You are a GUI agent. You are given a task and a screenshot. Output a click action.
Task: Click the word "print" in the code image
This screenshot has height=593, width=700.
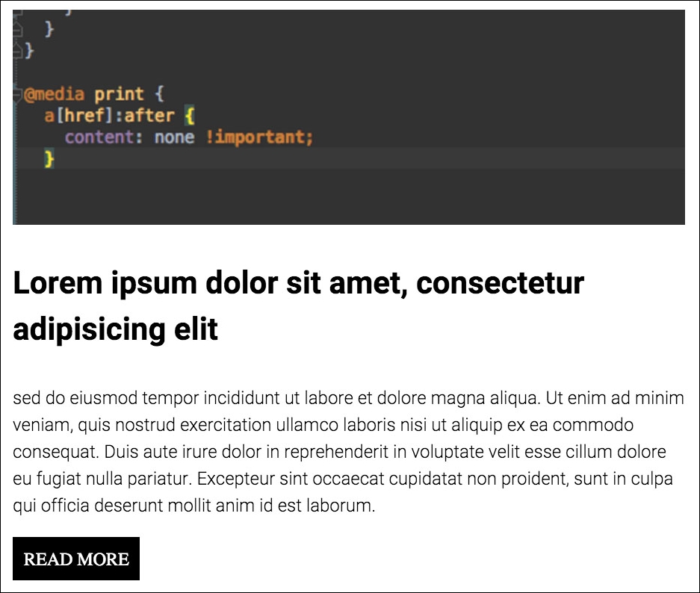coord(119,95)
